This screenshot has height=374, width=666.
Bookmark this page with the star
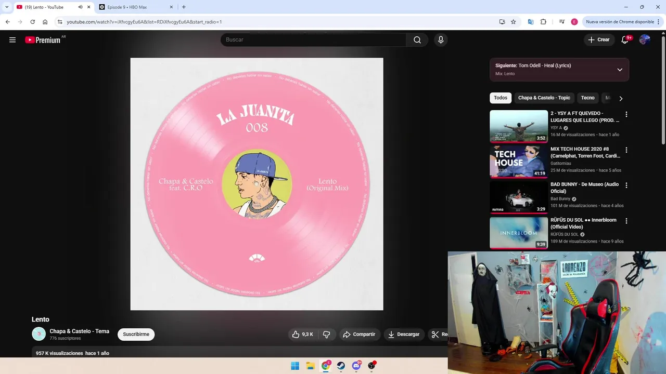point(514,22)
